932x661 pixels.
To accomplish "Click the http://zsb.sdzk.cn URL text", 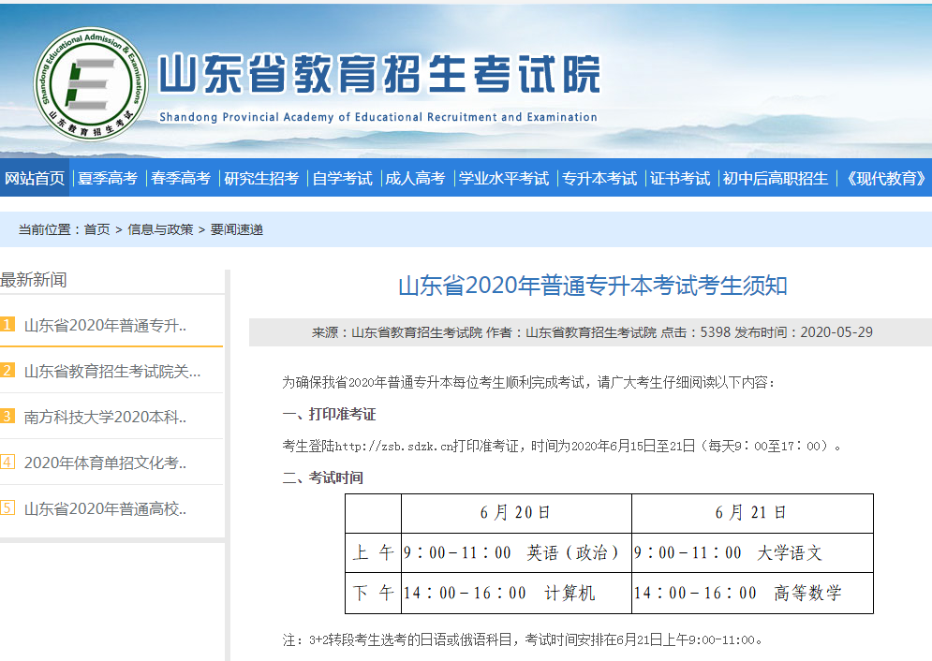I will pos(394,446).
